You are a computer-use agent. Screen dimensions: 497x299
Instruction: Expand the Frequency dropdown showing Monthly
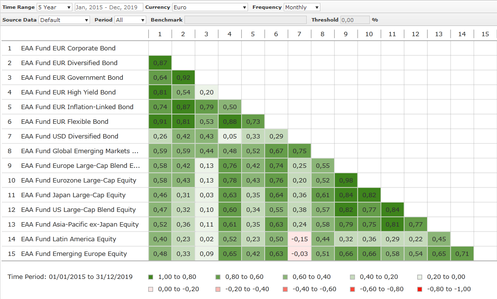click(x=302, y=7)
